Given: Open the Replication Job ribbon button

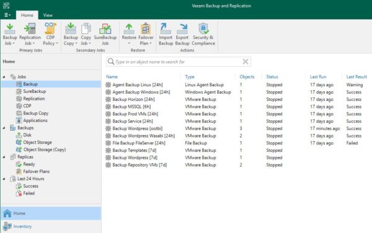Looking at the screenshot, I should click(30, 34).
